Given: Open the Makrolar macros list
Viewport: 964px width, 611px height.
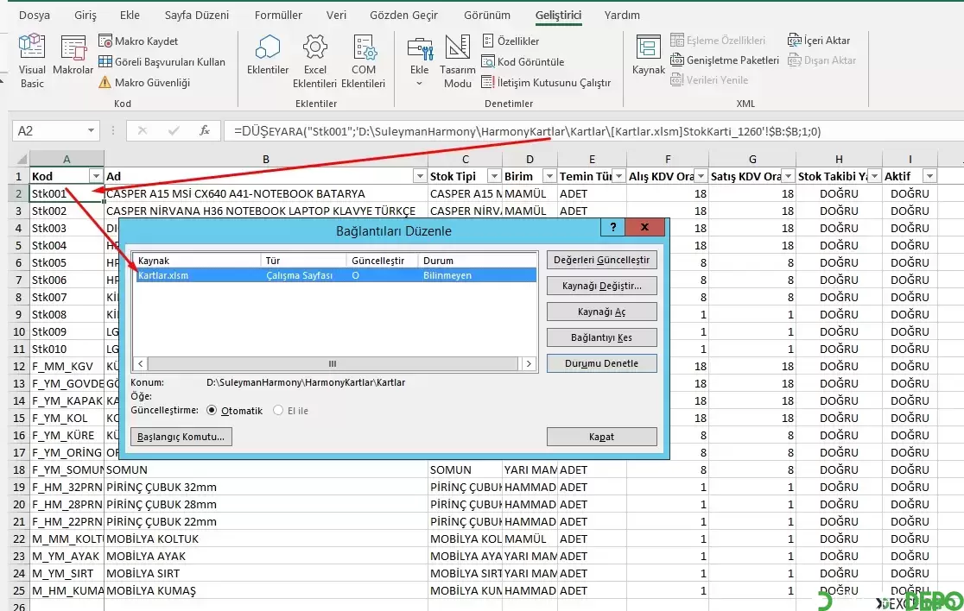Looking at the screenshot, I should pos(73,55).
